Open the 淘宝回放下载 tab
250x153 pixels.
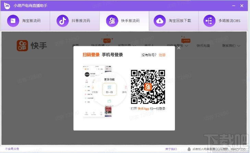[x=174, y=21]
